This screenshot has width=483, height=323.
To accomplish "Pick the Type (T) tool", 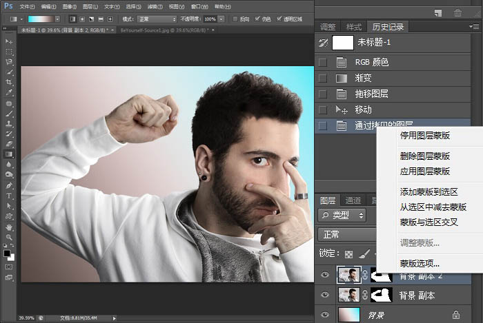I will click(x=10, y=196).
